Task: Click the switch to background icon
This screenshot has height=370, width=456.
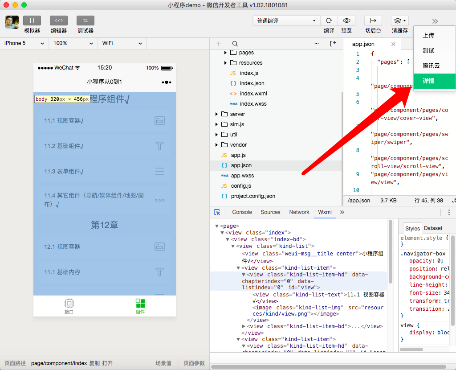Action: 373,21
